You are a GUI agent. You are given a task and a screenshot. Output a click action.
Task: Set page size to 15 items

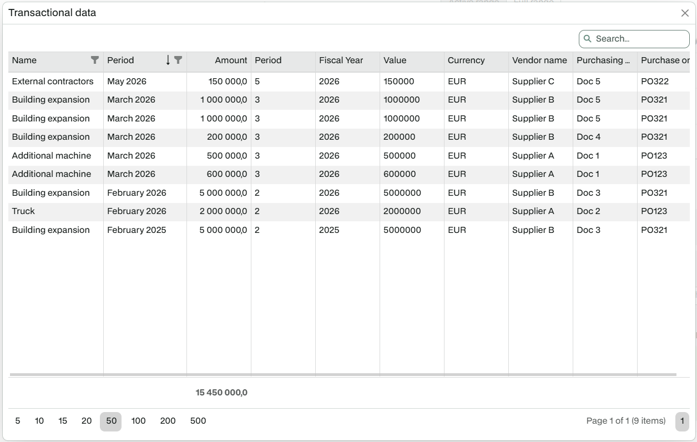coord(63,421)
